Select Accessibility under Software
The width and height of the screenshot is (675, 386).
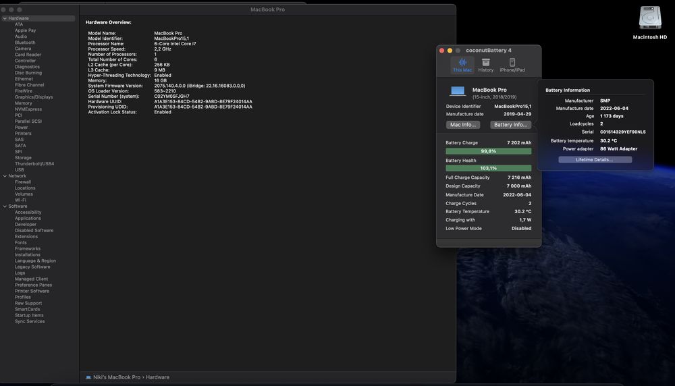click(x=28, y=212)
